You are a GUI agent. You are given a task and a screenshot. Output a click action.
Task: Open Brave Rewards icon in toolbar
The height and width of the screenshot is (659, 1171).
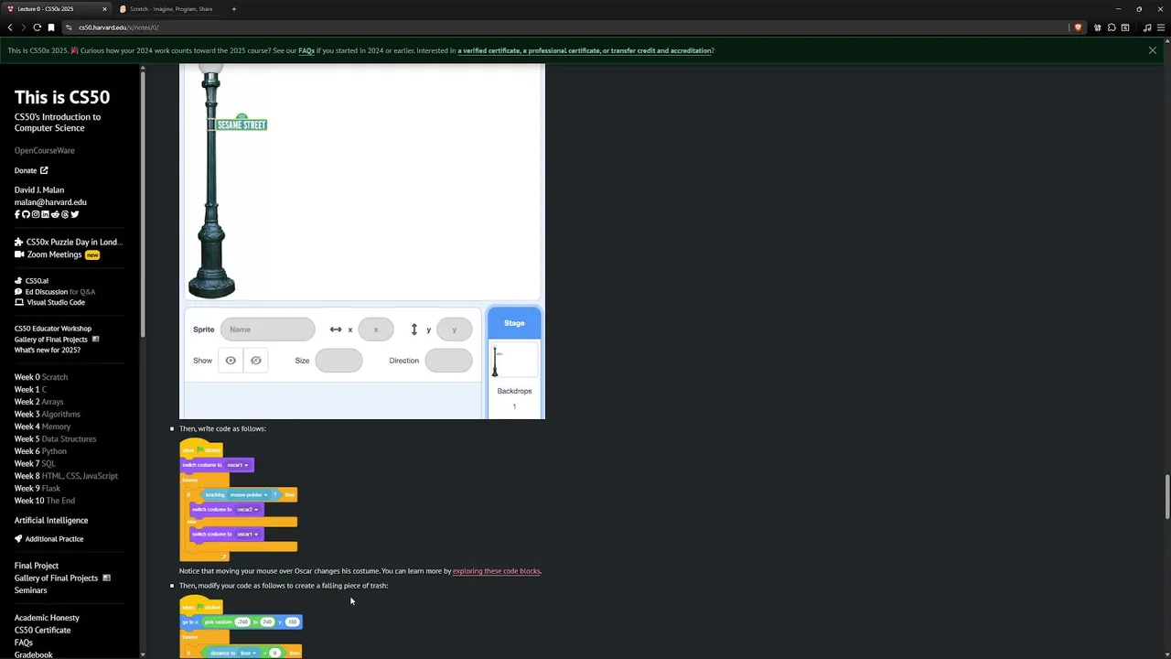coord(1099,27)
